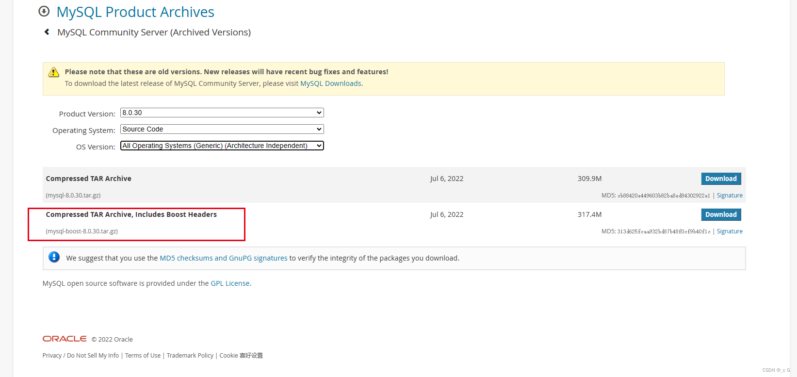Click the OS Version label
This screenshot has width=797, height=377.
point(96,147)
